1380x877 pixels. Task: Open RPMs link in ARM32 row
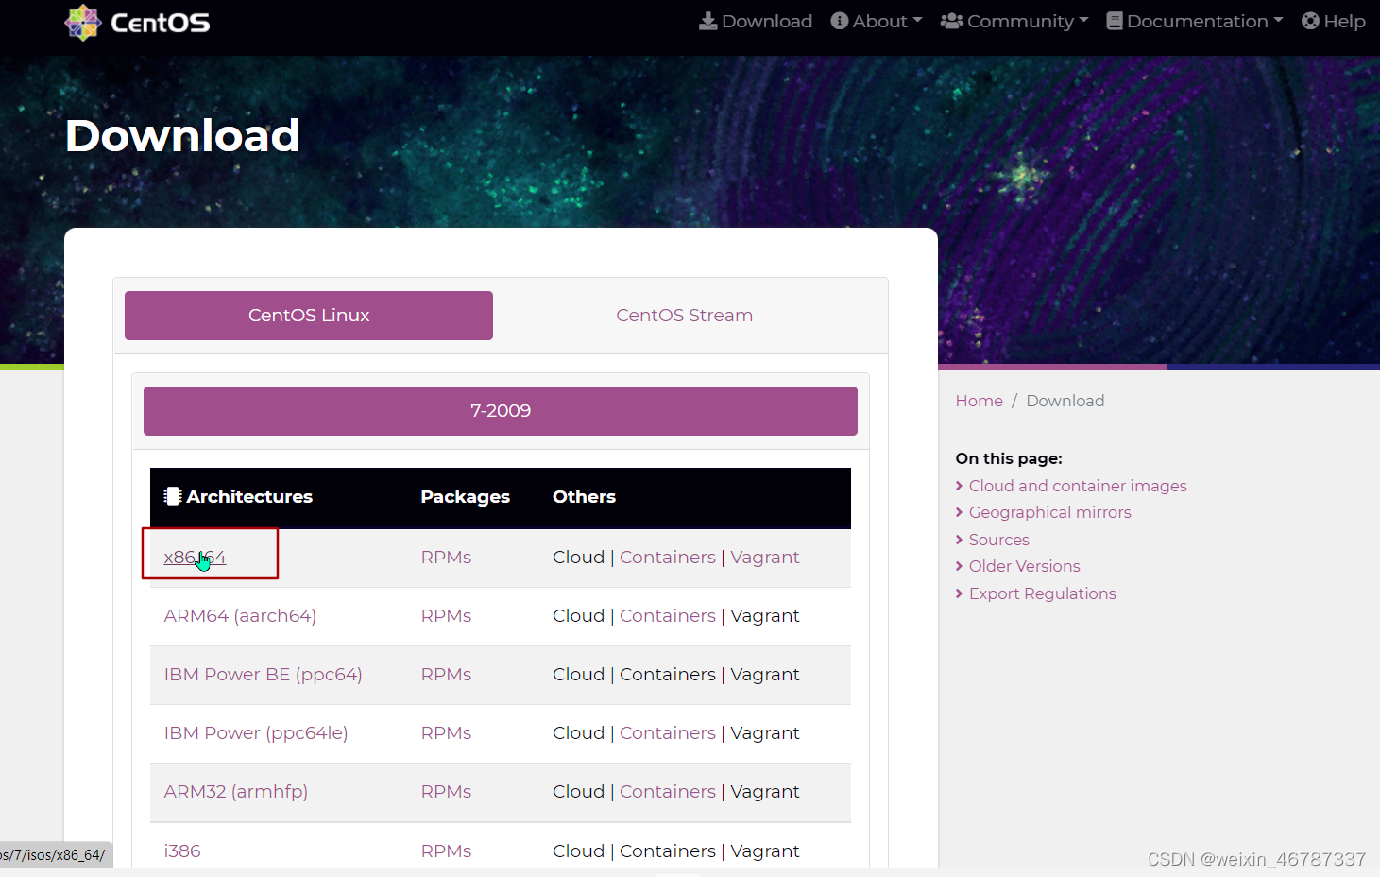pyautogui.click(x=446, y=792)
